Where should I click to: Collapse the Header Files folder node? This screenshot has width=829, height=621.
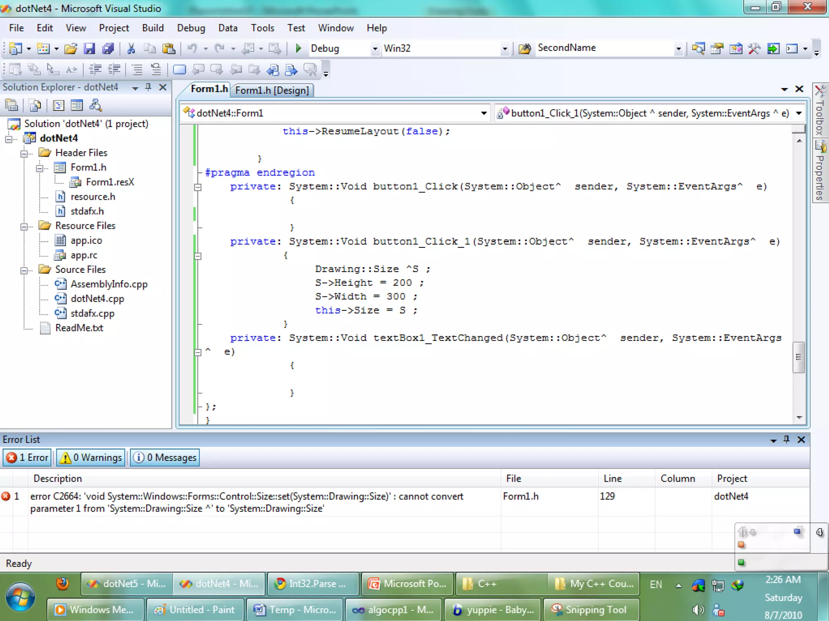coord(24,153)
